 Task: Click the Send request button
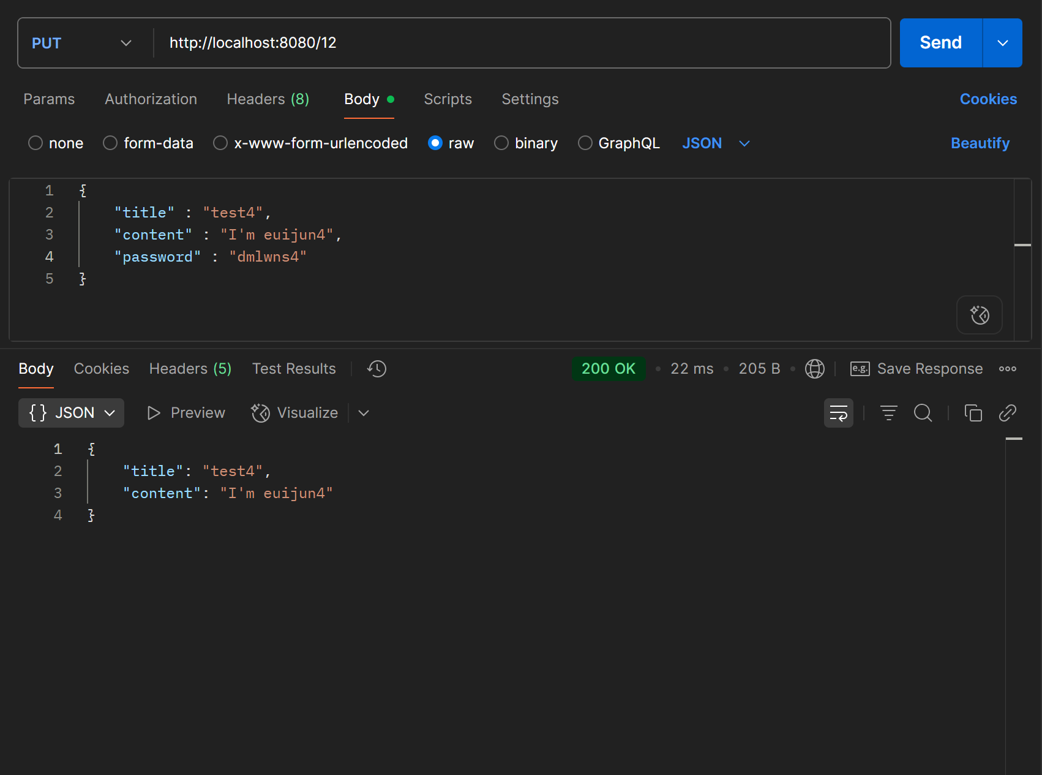(940, 43)
